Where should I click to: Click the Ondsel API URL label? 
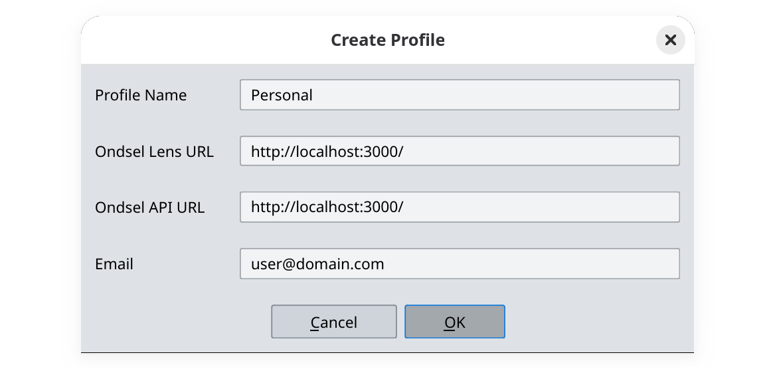click(x=149, y=207)
